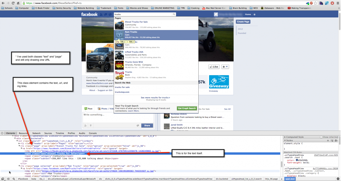The width and height of the screenshot is (341, 181).
Task: Collapse the ul class search node
Action: (x=17, y=141)
